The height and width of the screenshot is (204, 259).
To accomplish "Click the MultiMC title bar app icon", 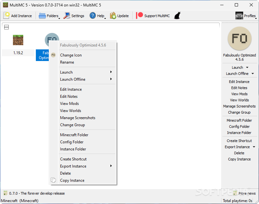I will [5, 5].
